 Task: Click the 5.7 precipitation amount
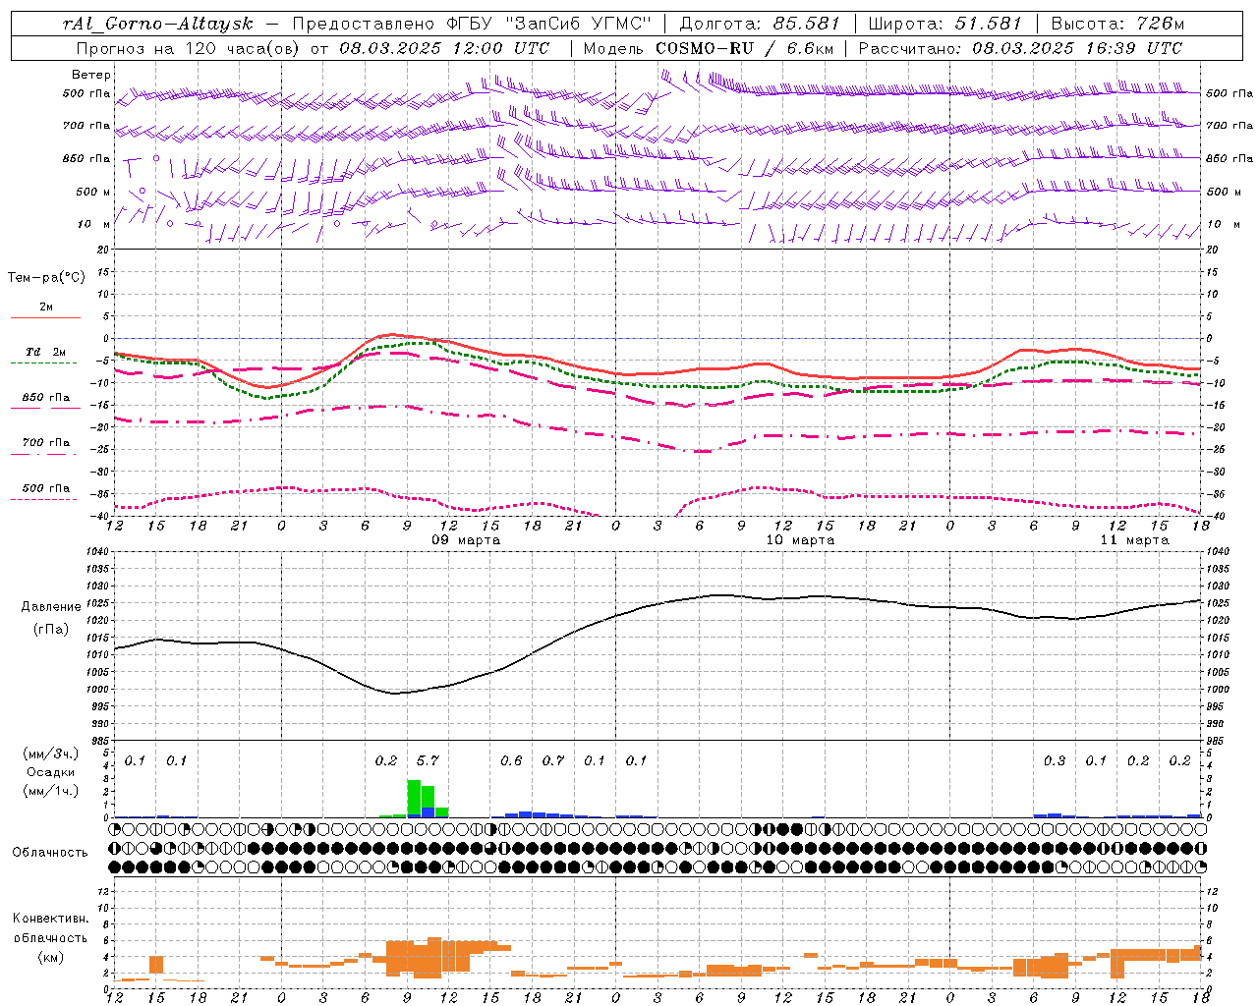tap(428, 761)
